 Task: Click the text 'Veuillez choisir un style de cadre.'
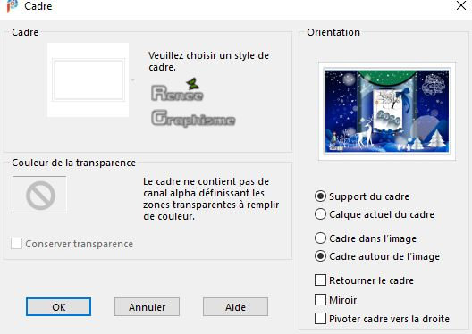pos(208,61)
